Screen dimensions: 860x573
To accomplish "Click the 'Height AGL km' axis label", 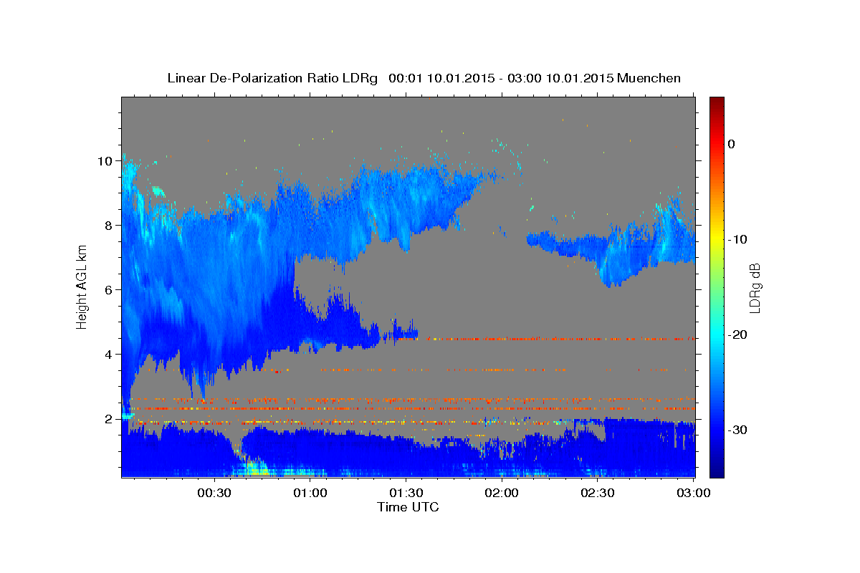I will tap(82, 286).
